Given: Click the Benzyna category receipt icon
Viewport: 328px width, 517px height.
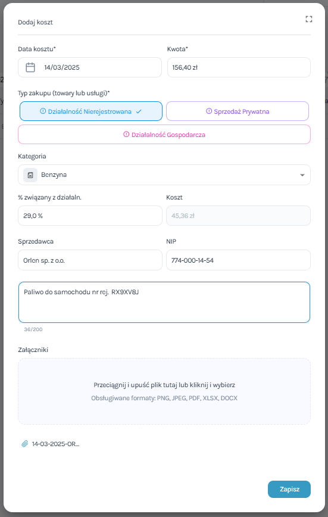Looking at the screenshot, I should point(30,175).
